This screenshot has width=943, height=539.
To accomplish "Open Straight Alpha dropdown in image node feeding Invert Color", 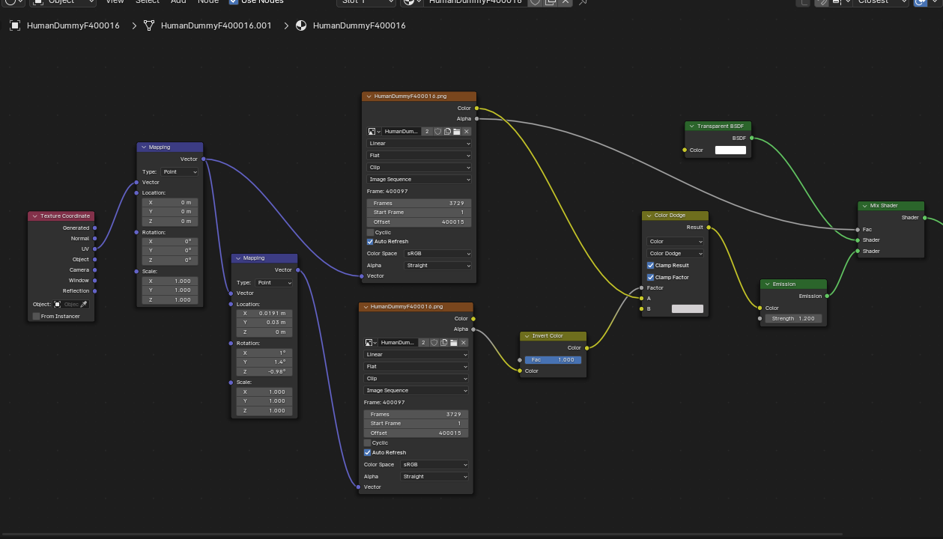I will pos(435,476).
